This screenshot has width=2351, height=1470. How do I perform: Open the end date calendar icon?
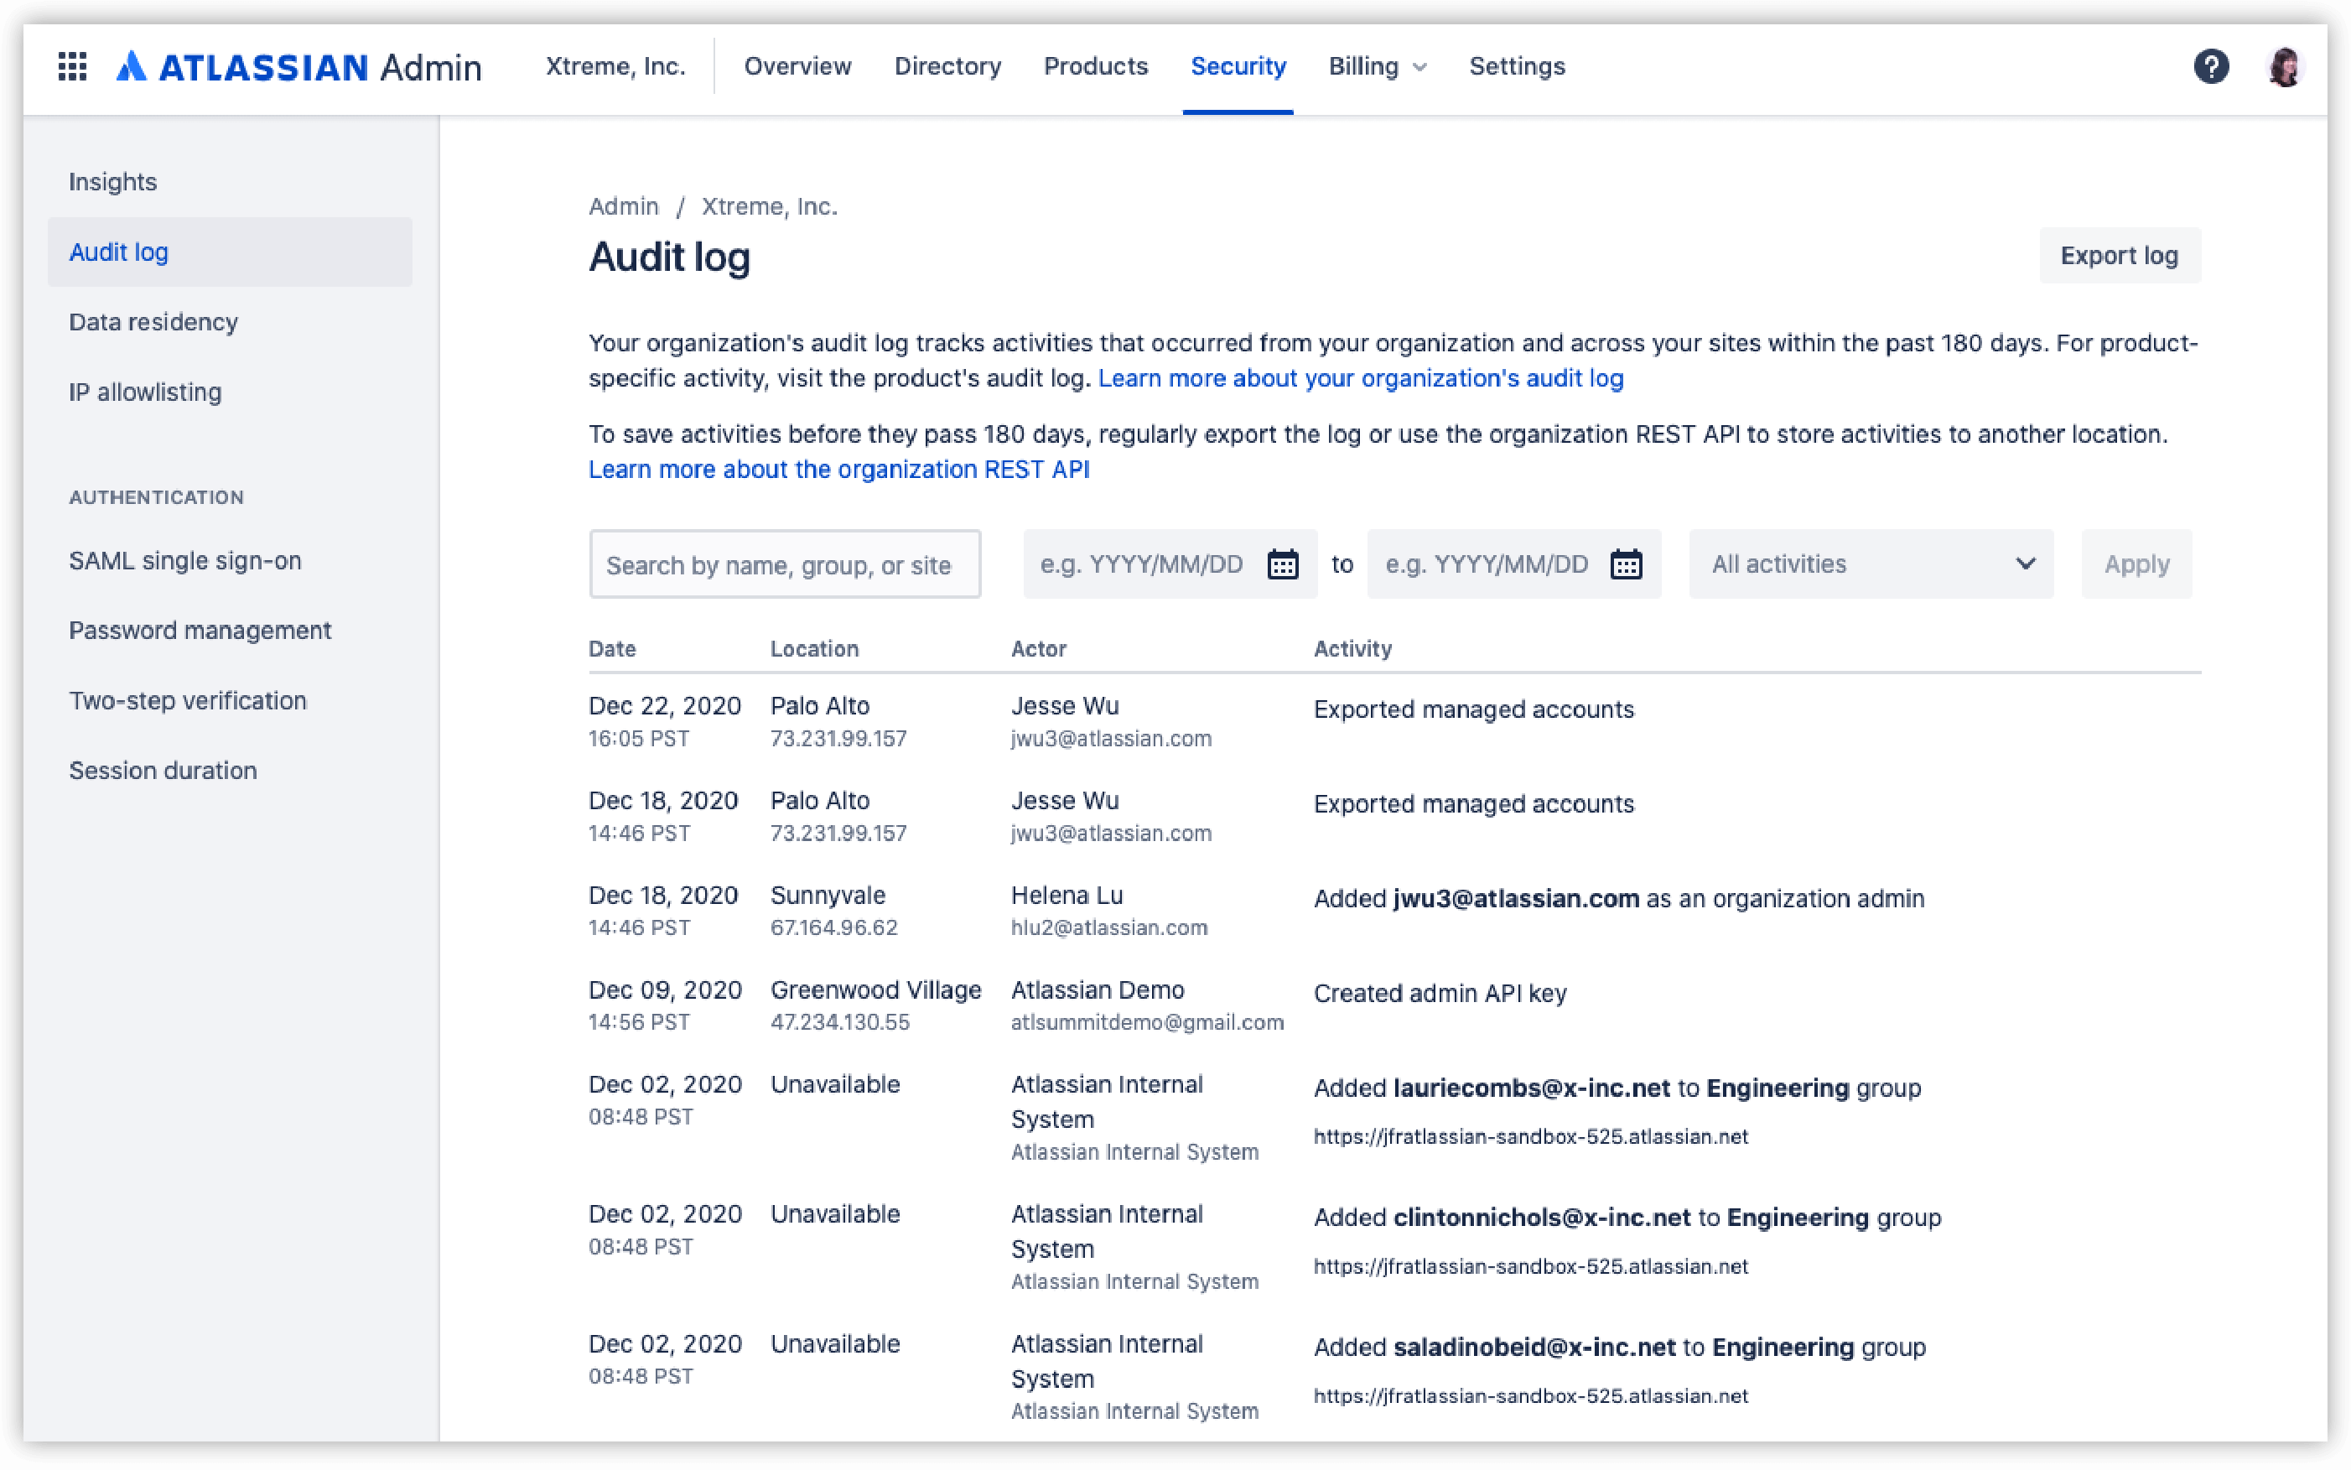point(1626,564)
